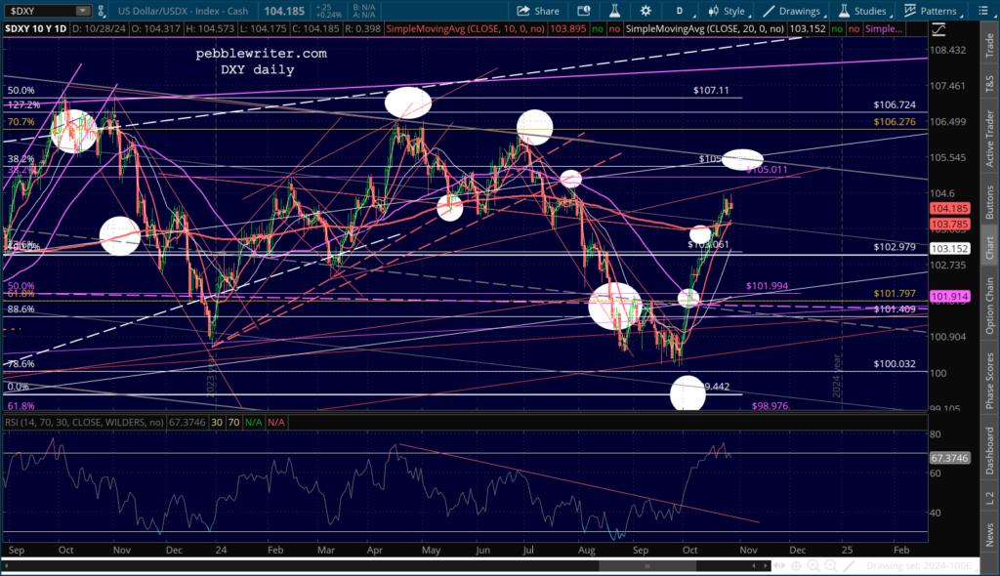The width and height of the screenshot is (1000, 576).
Task: Click the 101.914 magenta price bubble on axis
Action: click(x=949, y=297)
